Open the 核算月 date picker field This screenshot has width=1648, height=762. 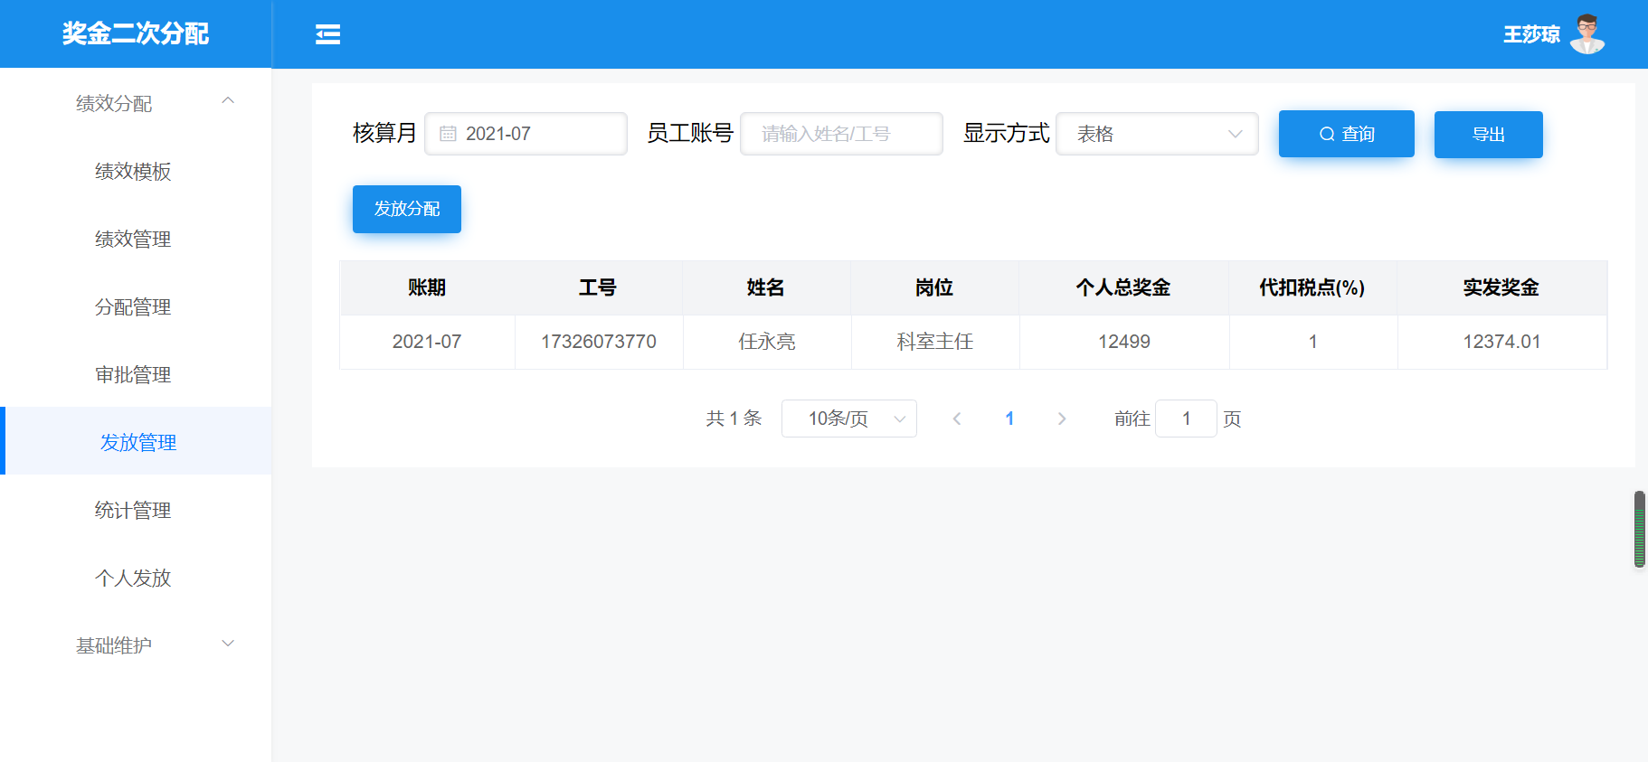526,134
